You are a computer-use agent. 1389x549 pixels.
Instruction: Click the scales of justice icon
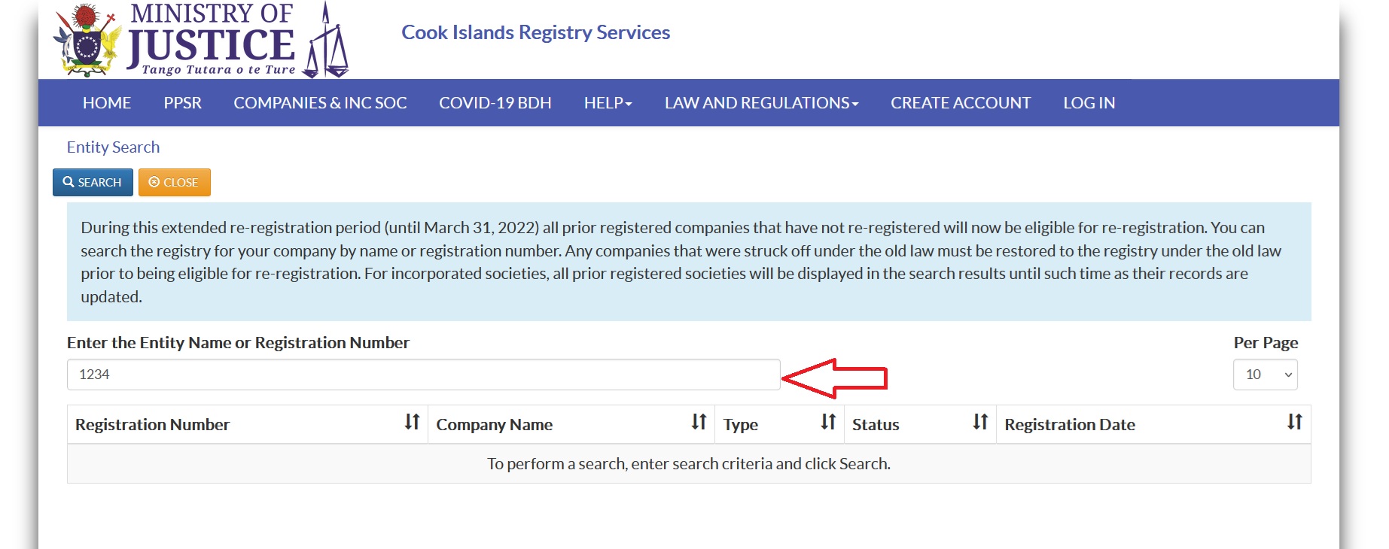[x=326, y=45]
